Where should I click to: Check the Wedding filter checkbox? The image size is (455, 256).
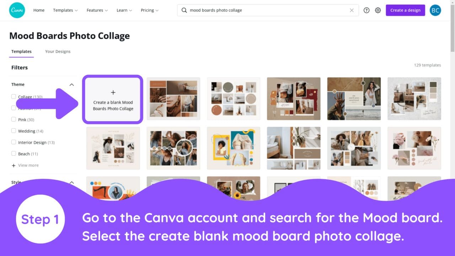[x=14, y=131]
